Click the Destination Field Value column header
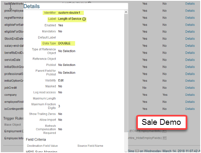201x153 pixels. click(42, 146)
